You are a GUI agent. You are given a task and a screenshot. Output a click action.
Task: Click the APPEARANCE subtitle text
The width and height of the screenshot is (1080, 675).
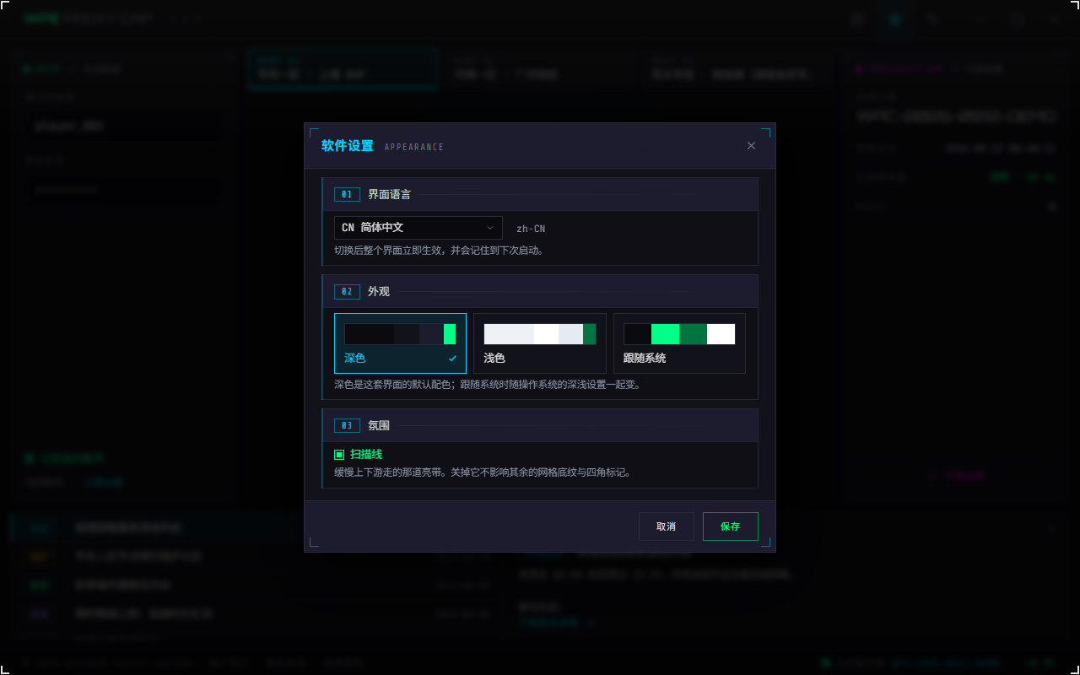(414, 147)
